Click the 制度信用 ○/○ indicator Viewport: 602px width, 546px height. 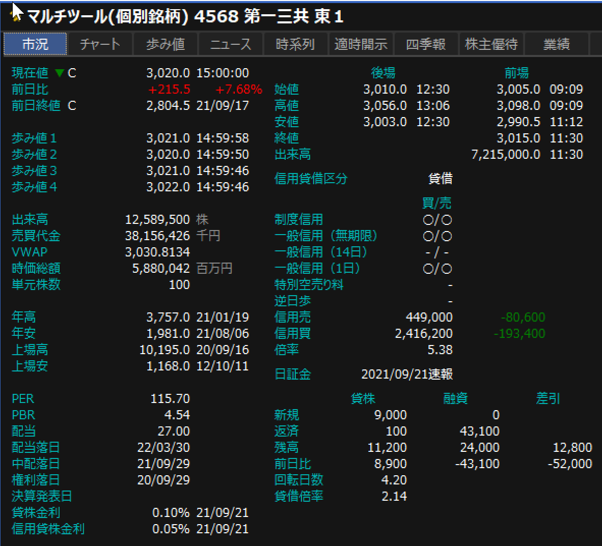437,220
